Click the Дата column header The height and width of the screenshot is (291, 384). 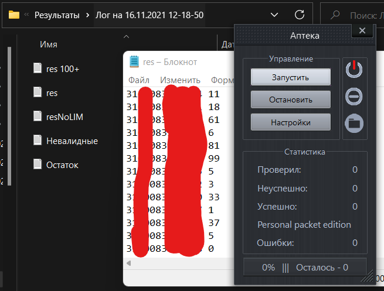(x=227, y=44)
